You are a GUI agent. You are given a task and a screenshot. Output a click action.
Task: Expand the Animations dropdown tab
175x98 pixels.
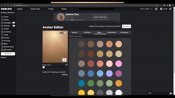pyautogui.click(x=112, y=32)
